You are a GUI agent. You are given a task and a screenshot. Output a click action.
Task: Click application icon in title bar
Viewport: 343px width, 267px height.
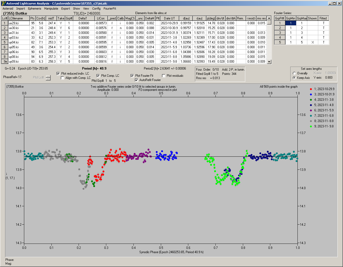3,3
